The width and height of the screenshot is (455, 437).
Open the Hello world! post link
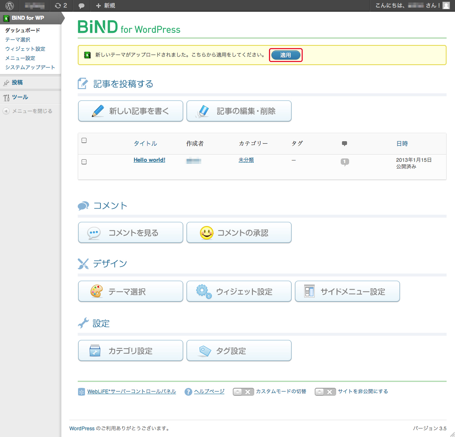tap(150, 160)
